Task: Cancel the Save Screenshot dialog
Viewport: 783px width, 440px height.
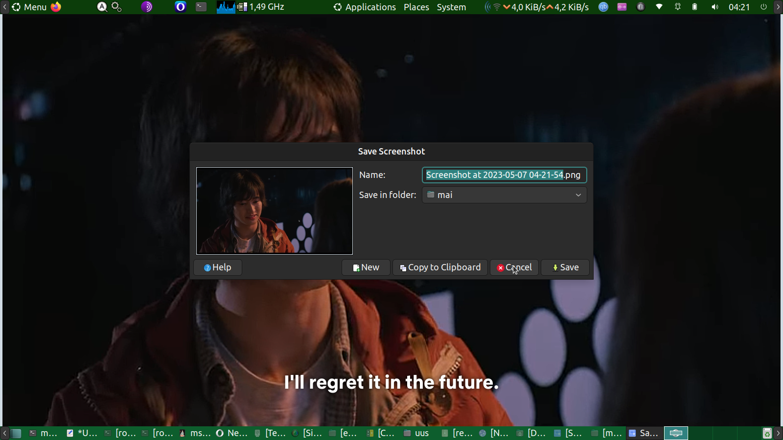Action: click(514, 267)
